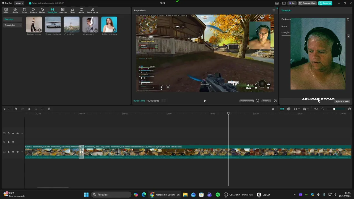Click the Pro upgrade button
Image resolution: width=354 pixels, height=199 pixels.
pyautogui.click(x=292, y=3)
